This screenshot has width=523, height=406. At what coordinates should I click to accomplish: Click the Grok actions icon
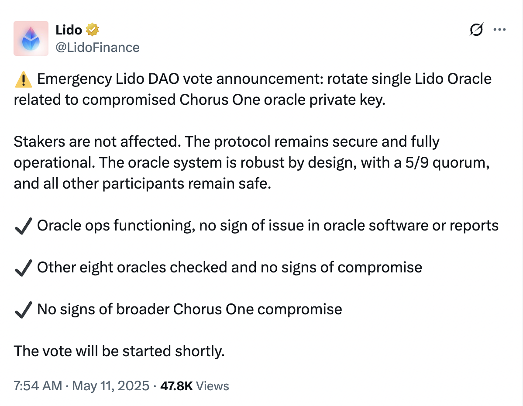point(477,29)
